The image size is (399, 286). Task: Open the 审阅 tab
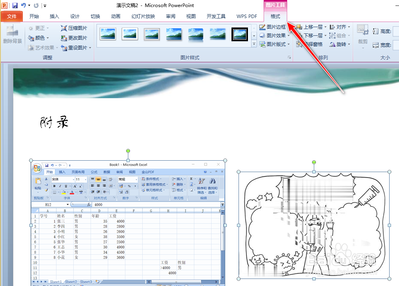(x=171, y=16)
